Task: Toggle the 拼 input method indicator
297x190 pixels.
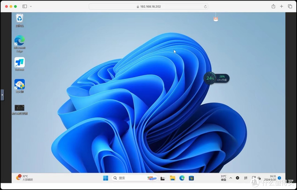Action: pyautogui.click(x=246, y=178)
